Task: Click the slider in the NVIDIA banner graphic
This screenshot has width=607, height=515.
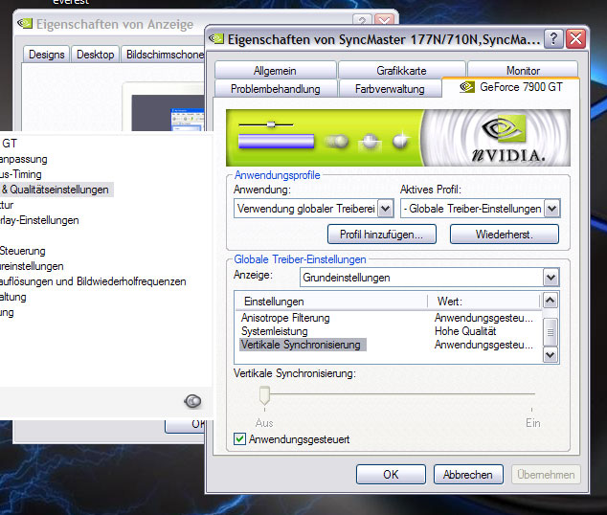Action: [271, 124]
